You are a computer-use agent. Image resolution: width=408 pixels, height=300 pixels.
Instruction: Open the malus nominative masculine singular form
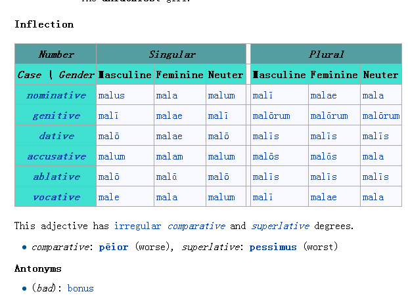tap(111, 95)
